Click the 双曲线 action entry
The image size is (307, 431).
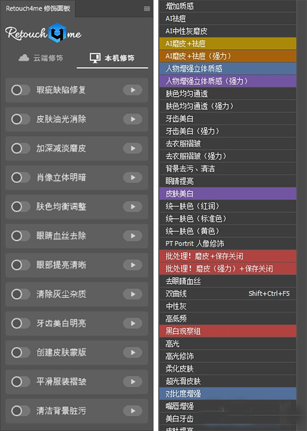tap(228, 293)
